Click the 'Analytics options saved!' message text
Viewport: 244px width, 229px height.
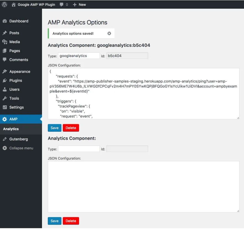point(73,33)
